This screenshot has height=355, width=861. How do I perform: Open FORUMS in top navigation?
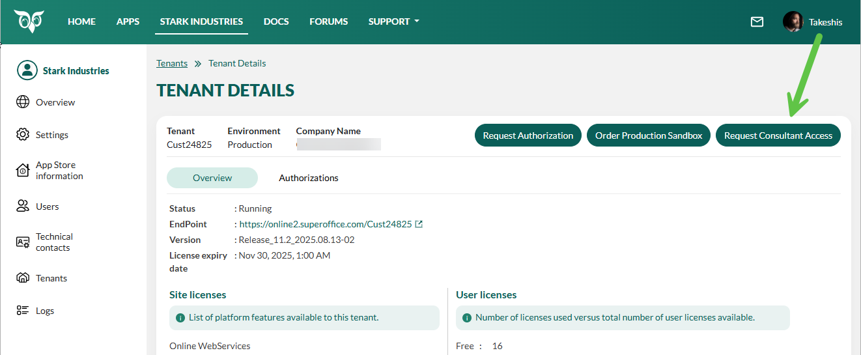[328, 21]
